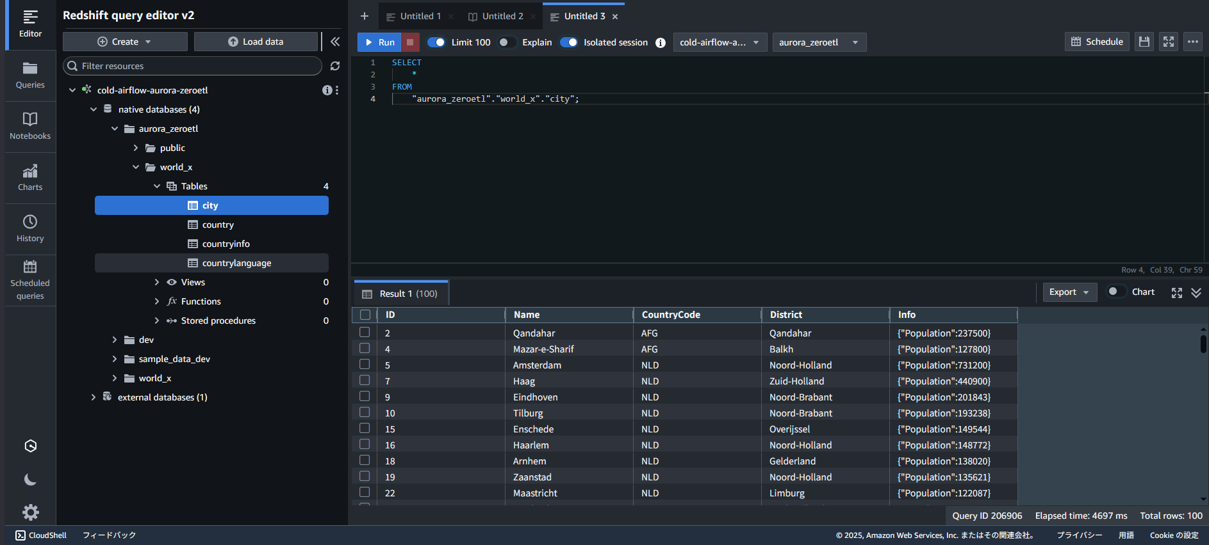Select the countryinfo table
The image size is (1209, 545).
click(226, 244)
